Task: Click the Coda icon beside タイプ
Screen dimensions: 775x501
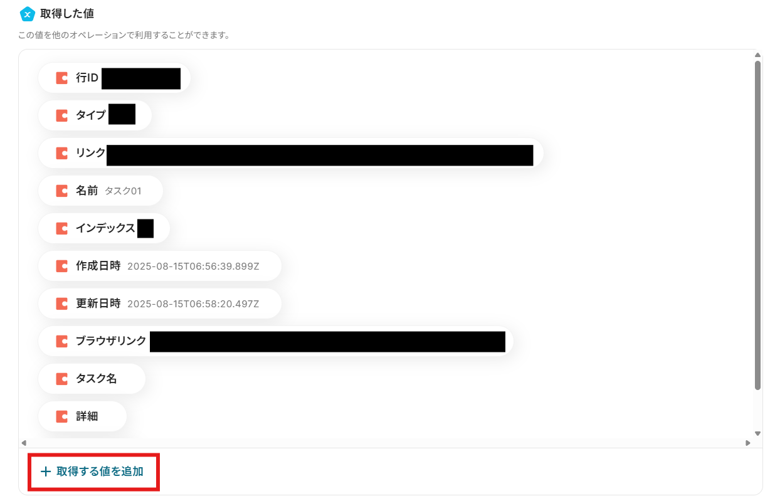Action: pyautogui.click(x=61, y=115)
